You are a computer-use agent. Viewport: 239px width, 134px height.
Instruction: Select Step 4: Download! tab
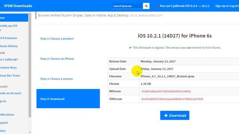click(x=68, y=99)
